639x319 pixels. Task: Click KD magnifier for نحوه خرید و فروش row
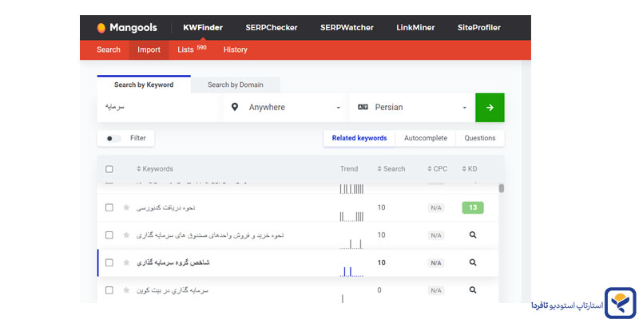pos(473,235)
